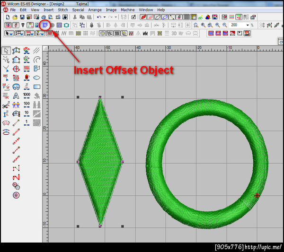Toggle the 3D stitch effect button
The height and width of the screenshot is (252, 284).
point(174,33)
